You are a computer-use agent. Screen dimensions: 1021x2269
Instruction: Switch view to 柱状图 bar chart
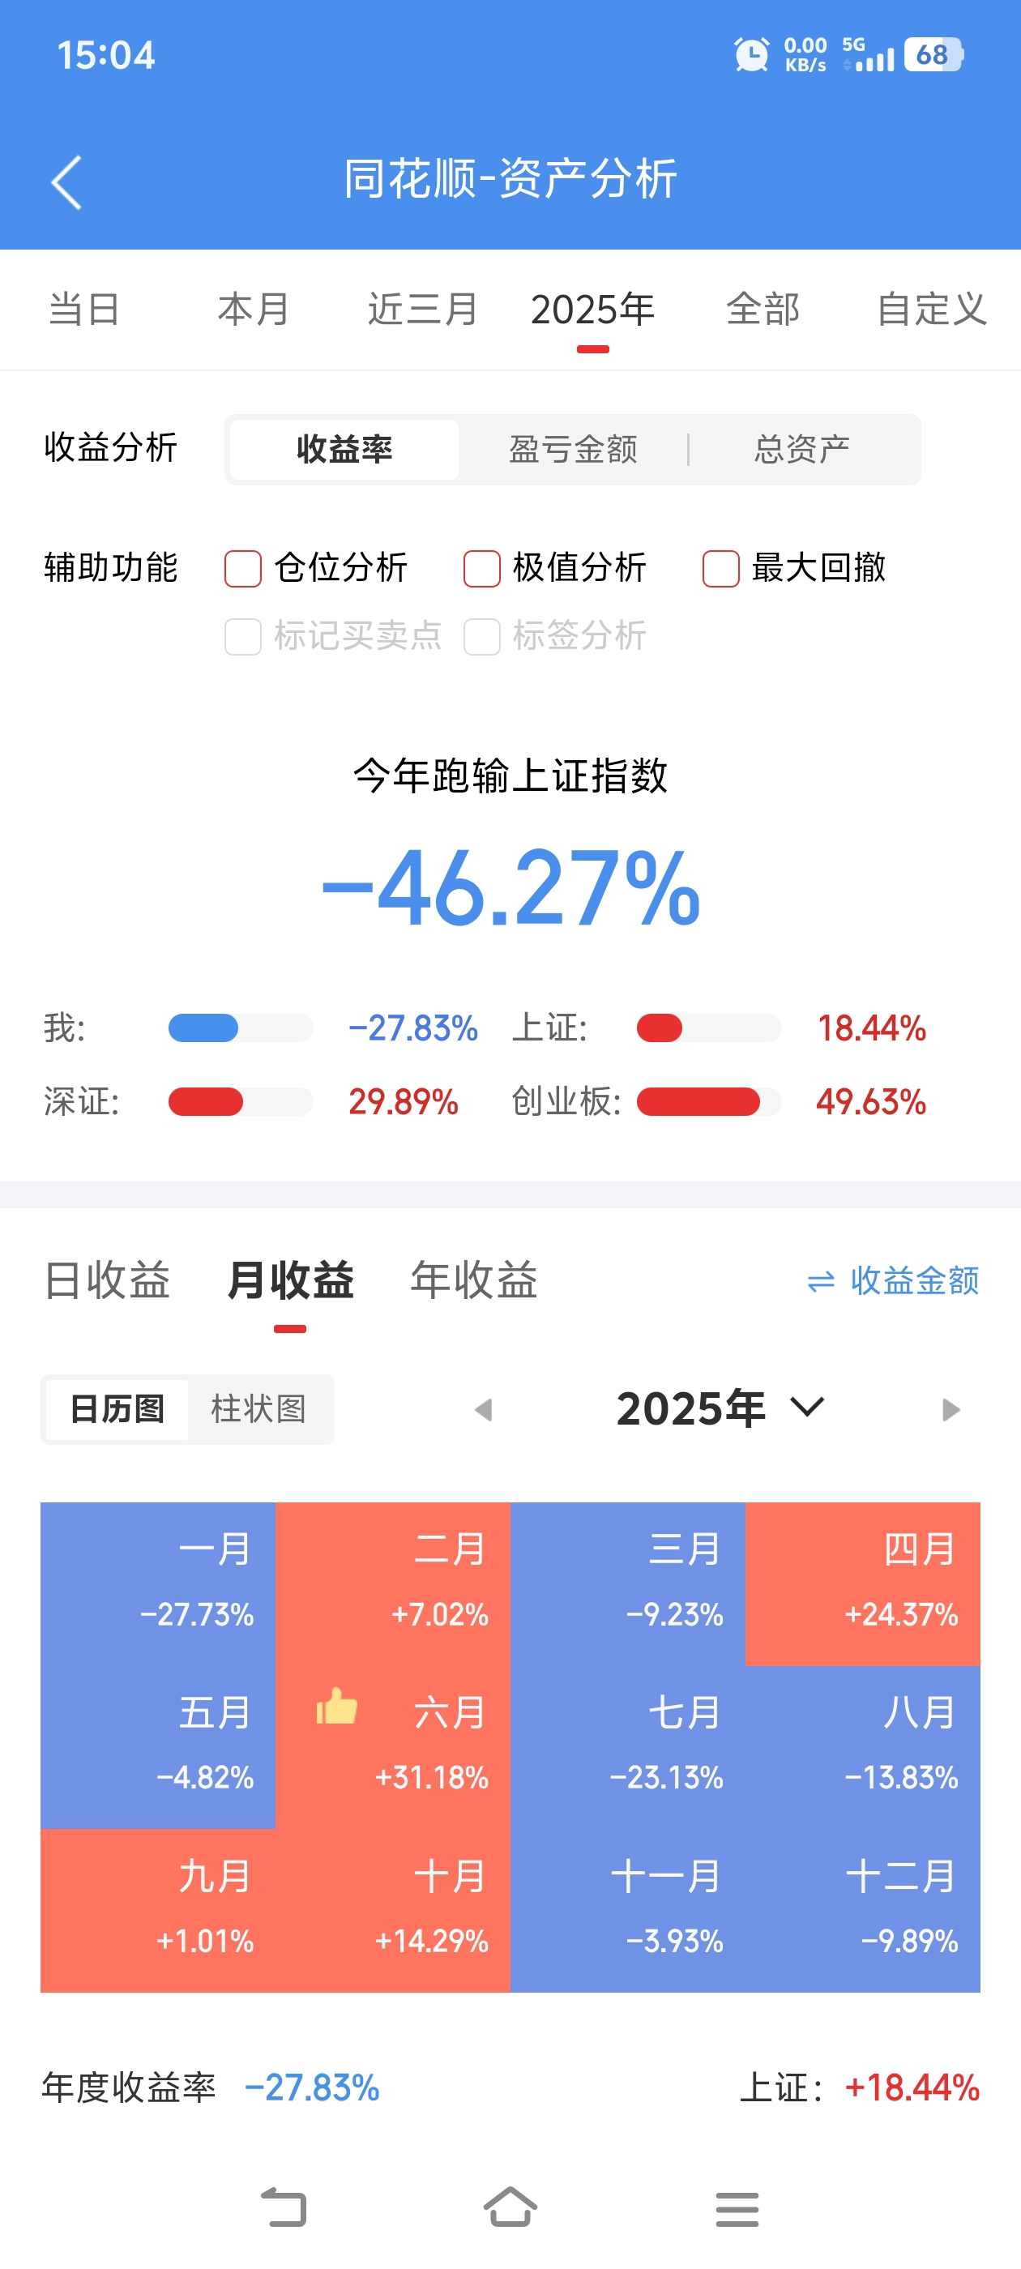(x=258, y=1408)
